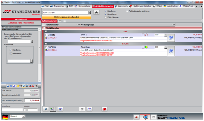Click the binoculars search button
The width and height of the screenshot is (204, 121).
[96, 12]
